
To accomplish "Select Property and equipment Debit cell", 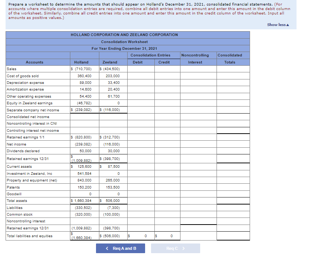I will click(x=141, y=180).
